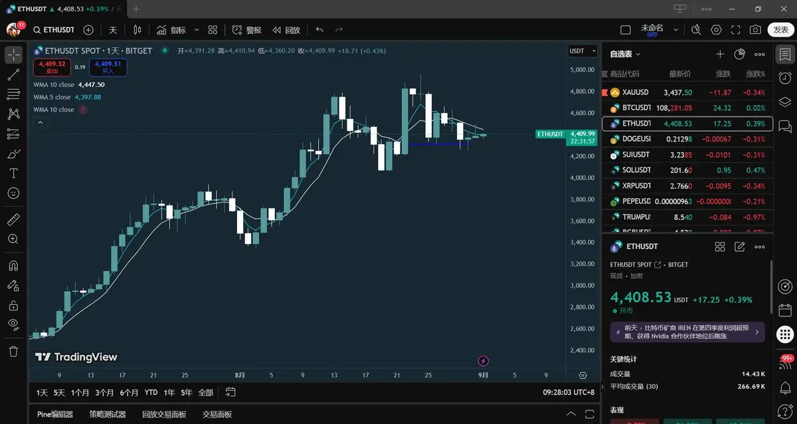Toggle lock all drawings

13,305
